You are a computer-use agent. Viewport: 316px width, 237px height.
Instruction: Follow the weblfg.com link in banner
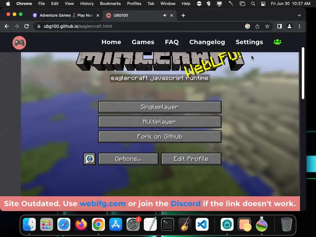point(102,204)
